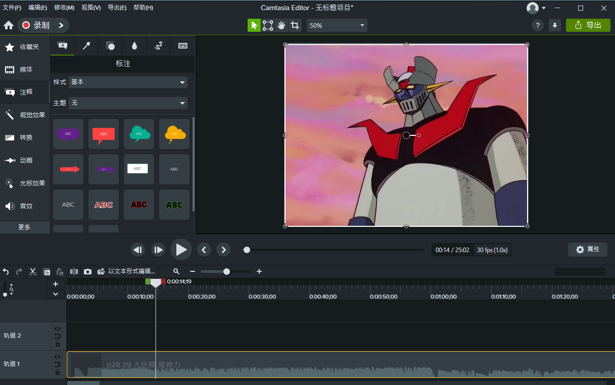
Task: Open Visual Effects (视觉效果) in the sidebar
Action: 25,115
